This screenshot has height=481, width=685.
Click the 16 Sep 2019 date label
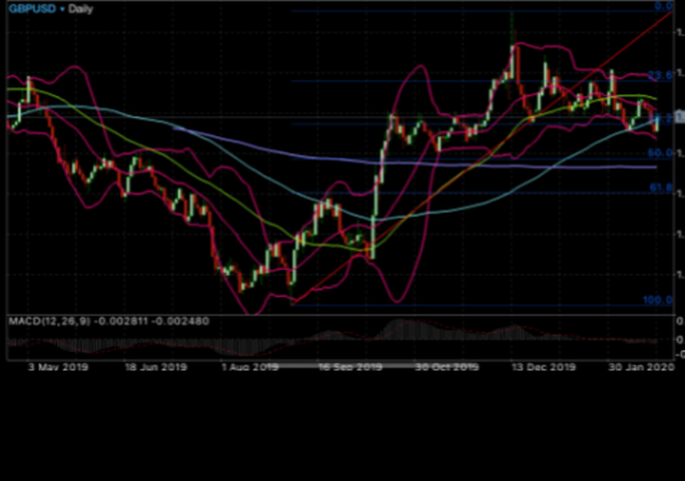pos(350,367)
